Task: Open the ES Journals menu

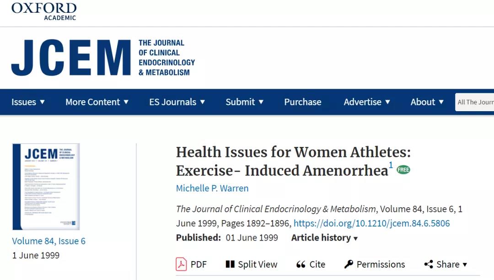Action: tap(177, 102)
